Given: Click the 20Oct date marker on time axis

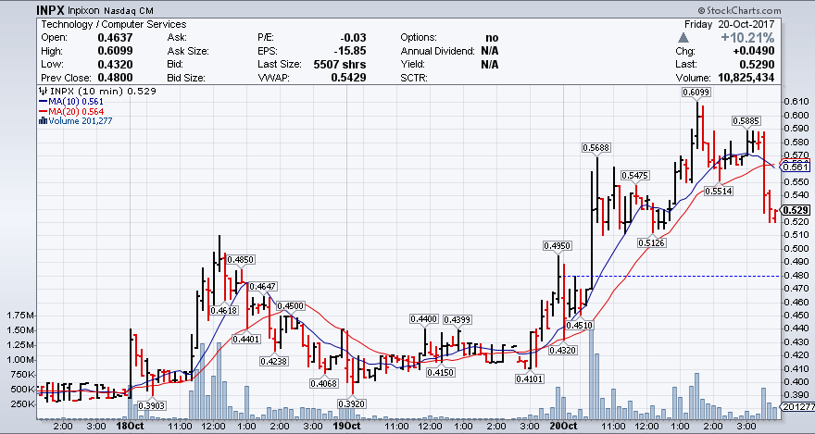Looking at the screenshot, I should click(x=563, y=426).
